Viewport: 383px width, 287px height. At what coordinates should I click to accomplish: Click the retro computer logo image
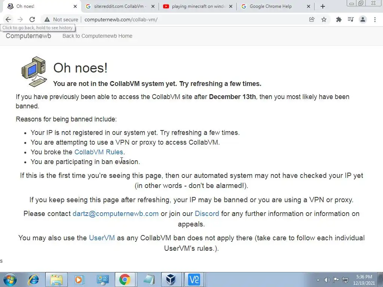pyautogui.click(x=34, y=71)
